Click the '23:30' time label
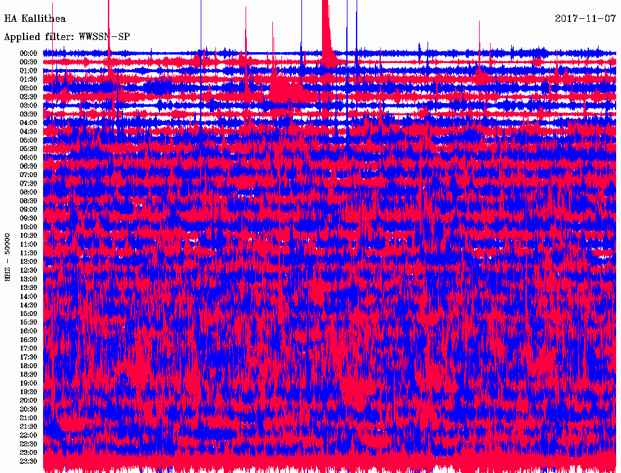Screen dimensions: 621x473 pos(29,461)
